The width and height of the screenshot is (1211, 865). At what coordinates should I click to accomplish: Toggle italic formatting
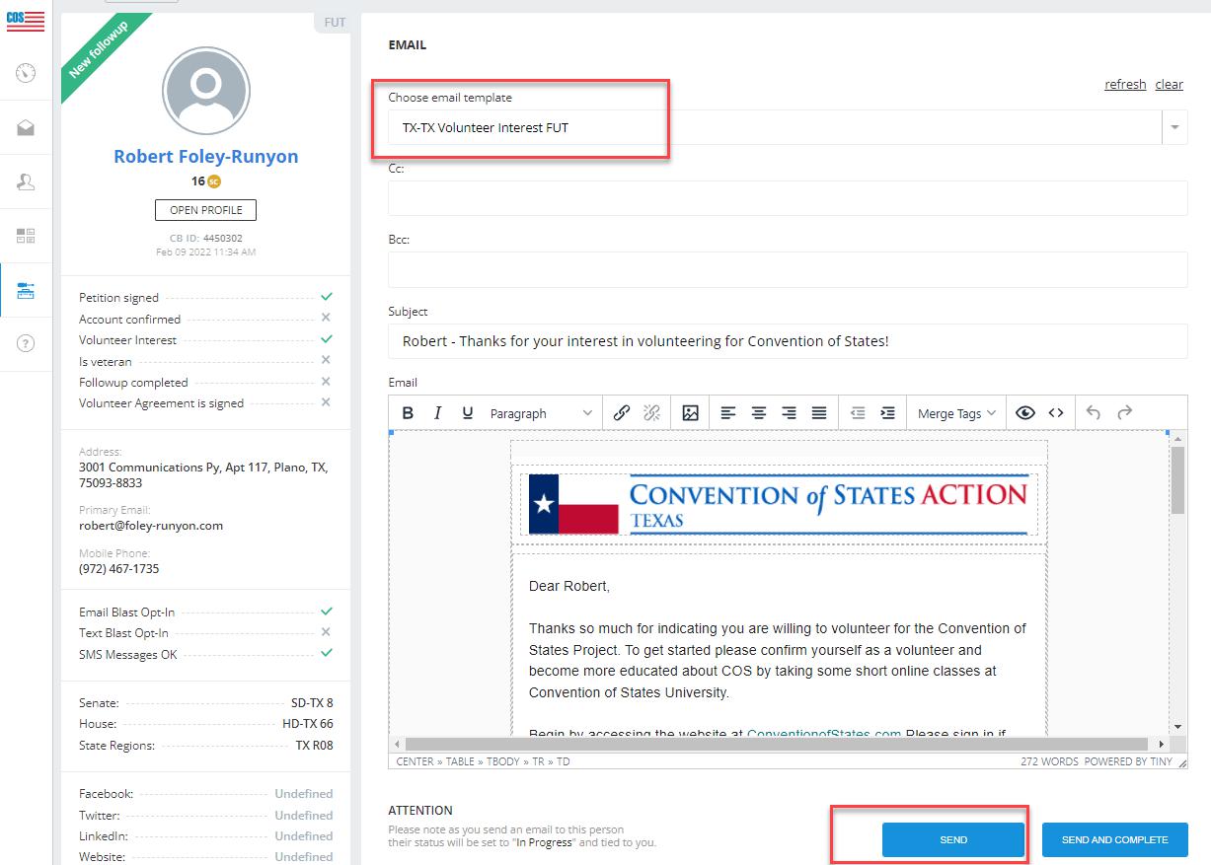(437, 413)
